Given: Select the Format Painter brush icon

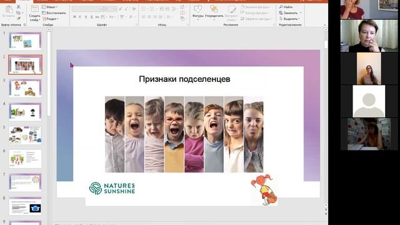Looking at the screenshot, I should pos(18,18).
